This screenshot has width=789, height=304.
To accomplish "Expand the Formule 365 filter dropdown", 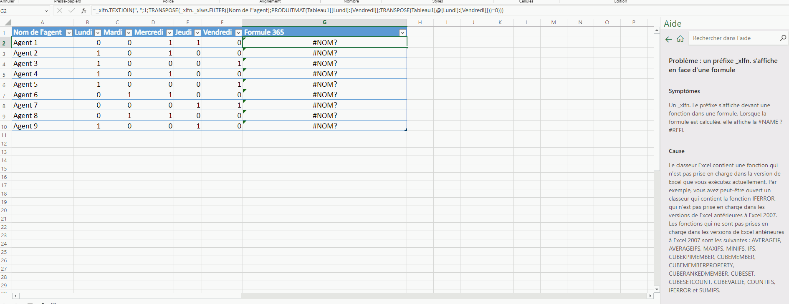I will pos(402,33).
